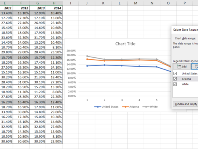The height and width of the screenshot is (149, 198).
Task: Select column K header
Action: pos(103,3)
